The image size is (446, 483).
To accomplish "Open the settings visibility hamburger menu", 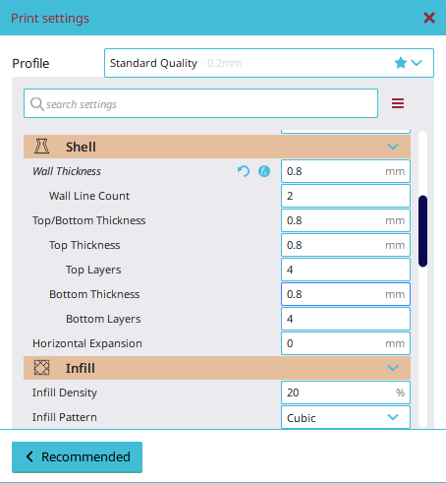I will 398,103.
